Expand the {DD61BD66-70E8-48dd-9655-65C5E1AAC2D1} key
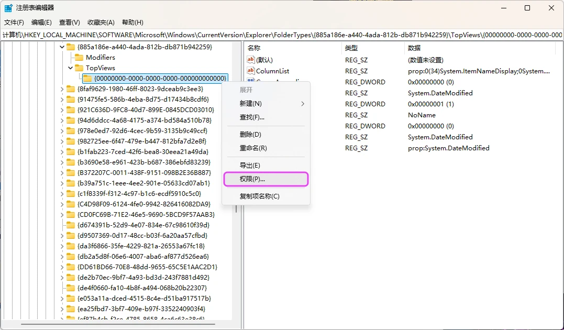This screenshot has height=330, width=564. 62,267
